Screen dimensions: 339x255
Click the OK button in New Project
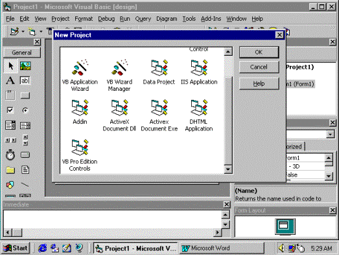tap(259, 52)
